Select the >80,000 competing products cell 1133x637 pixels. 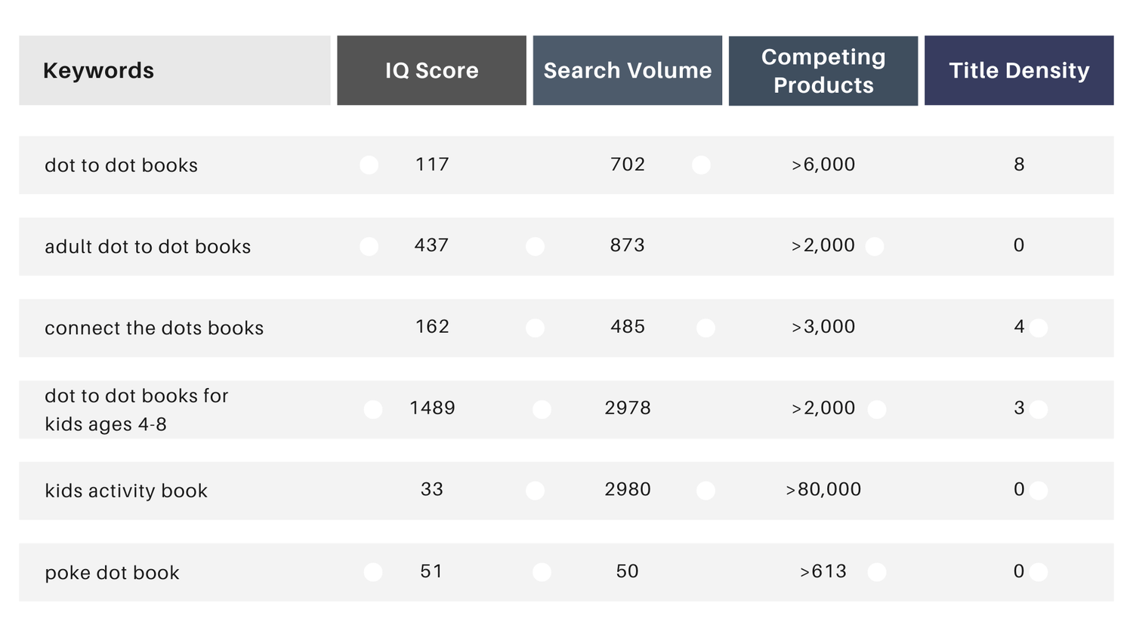823,490
